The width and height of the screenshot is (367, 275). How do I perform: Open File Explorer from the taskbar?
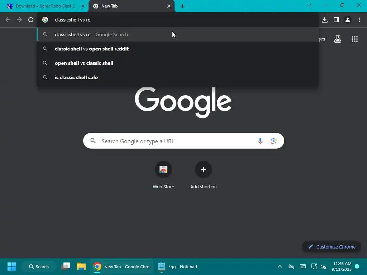pos(81,266)
